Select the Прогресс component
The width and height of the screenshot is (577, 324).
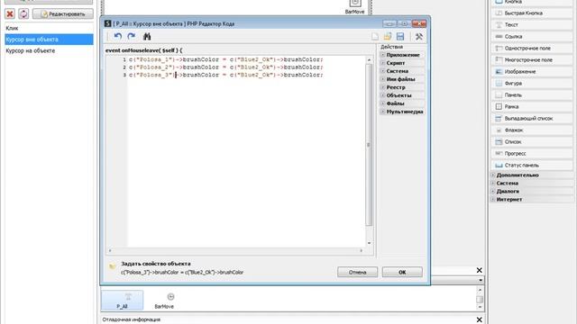(532, 154)
